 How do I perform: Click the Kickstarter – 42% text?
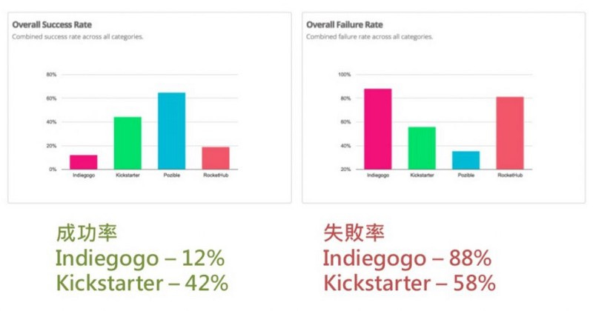tap(142, 283)
